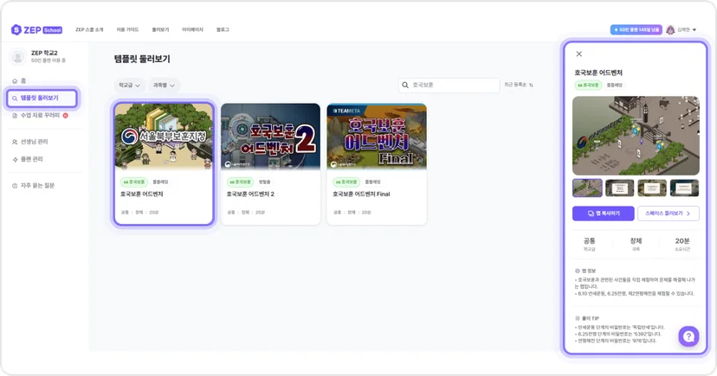Click the 호국보훈 tag on the first card
The image size is (717, 376).
[134, 182]
